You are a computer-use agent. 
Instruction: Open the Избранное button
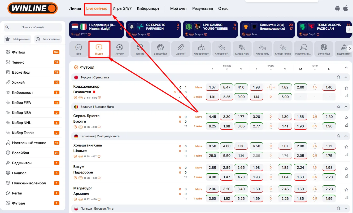coord(18,39)
